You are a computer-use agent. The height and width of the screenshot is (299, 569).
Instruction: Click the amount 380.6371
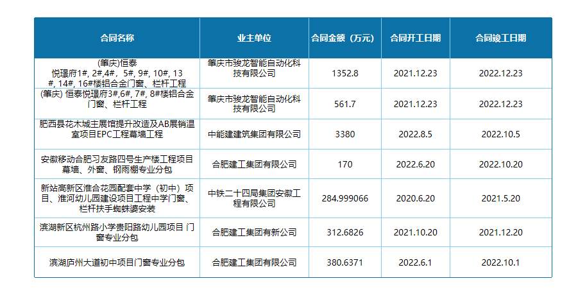[344, 262]
